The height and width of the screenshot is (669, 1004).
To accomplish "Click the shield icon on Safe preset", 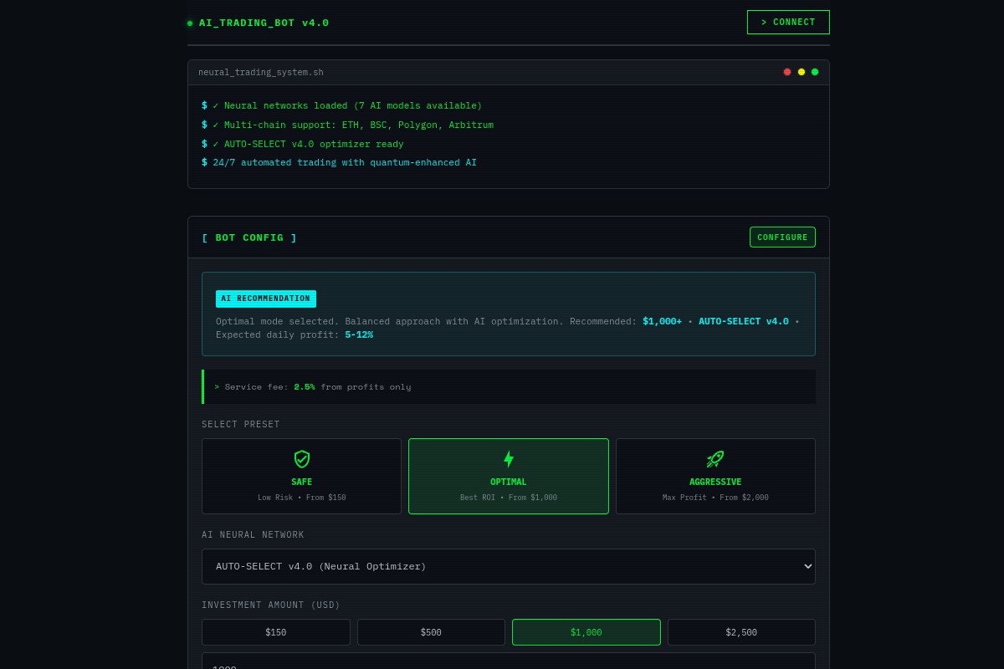I will pos(302,459).
